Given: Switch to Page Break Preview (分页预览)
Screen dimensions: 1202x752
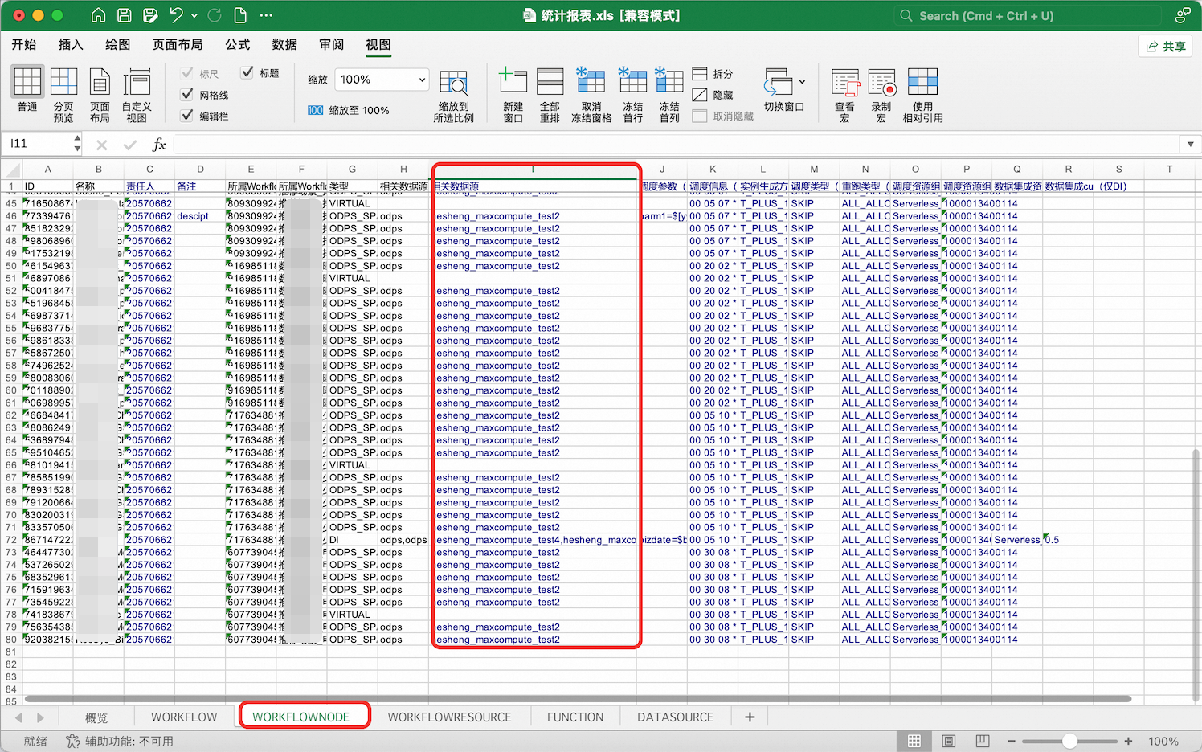Looking at the screenshot, I should 63,95.
